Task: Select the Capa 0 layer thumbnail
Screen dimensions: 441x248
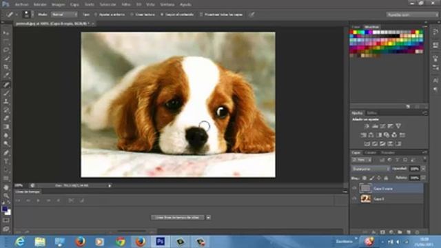Action: click(x=366, y=198)
